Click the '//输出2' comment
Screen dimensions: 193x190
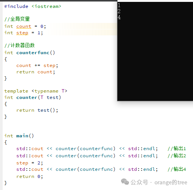pyautogui.click(x=177, y=156)
